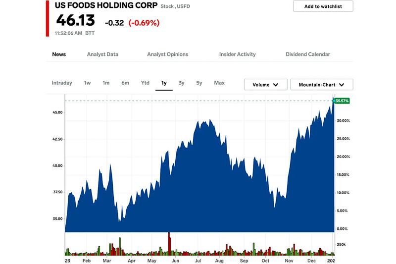View the Insider Activity tab

point(238,54)
